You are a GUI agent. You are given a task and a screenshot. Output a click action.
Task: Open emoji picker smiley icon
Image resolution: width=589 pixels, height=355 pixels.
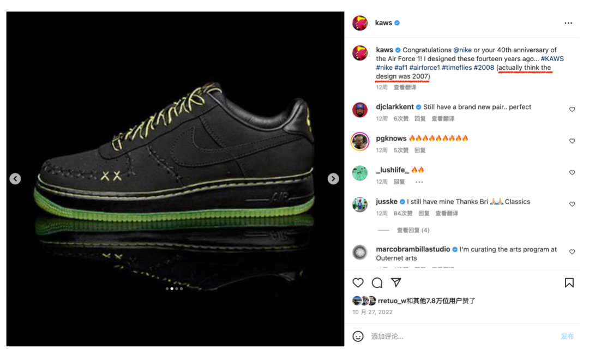click(x=358, y=336)
